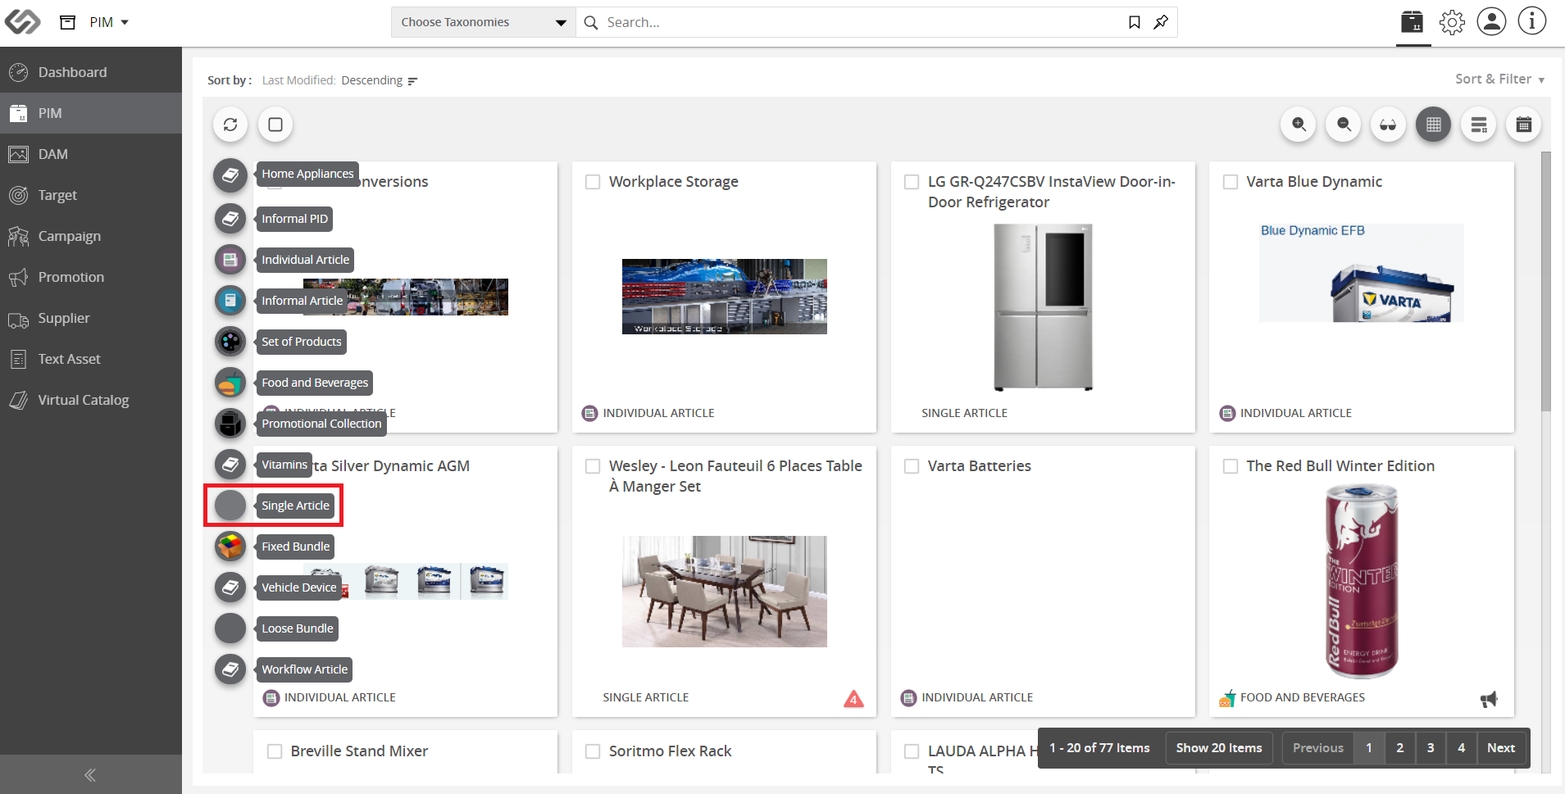Image resolution: width=1565 pixels, height=794 pixels.
Task: Click the zoom in button
Action: (1299, 125)
